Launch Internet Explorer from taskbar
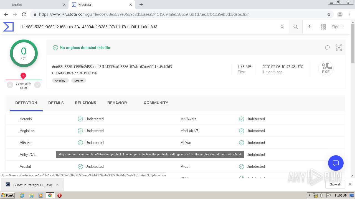This screenshot has height=199, width=355. tap(22, 195)
